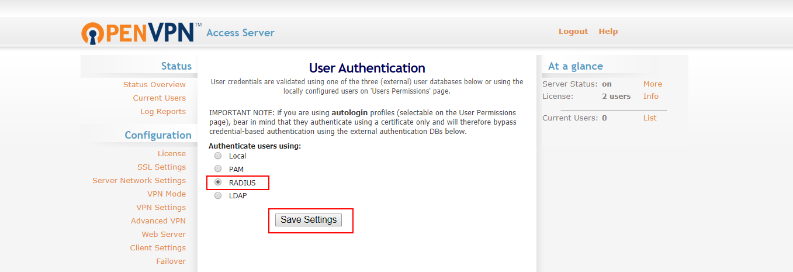Open Client Settings page
Image resolution: width=793 pixels, height=272 pixels.
(x=158, y=248)
